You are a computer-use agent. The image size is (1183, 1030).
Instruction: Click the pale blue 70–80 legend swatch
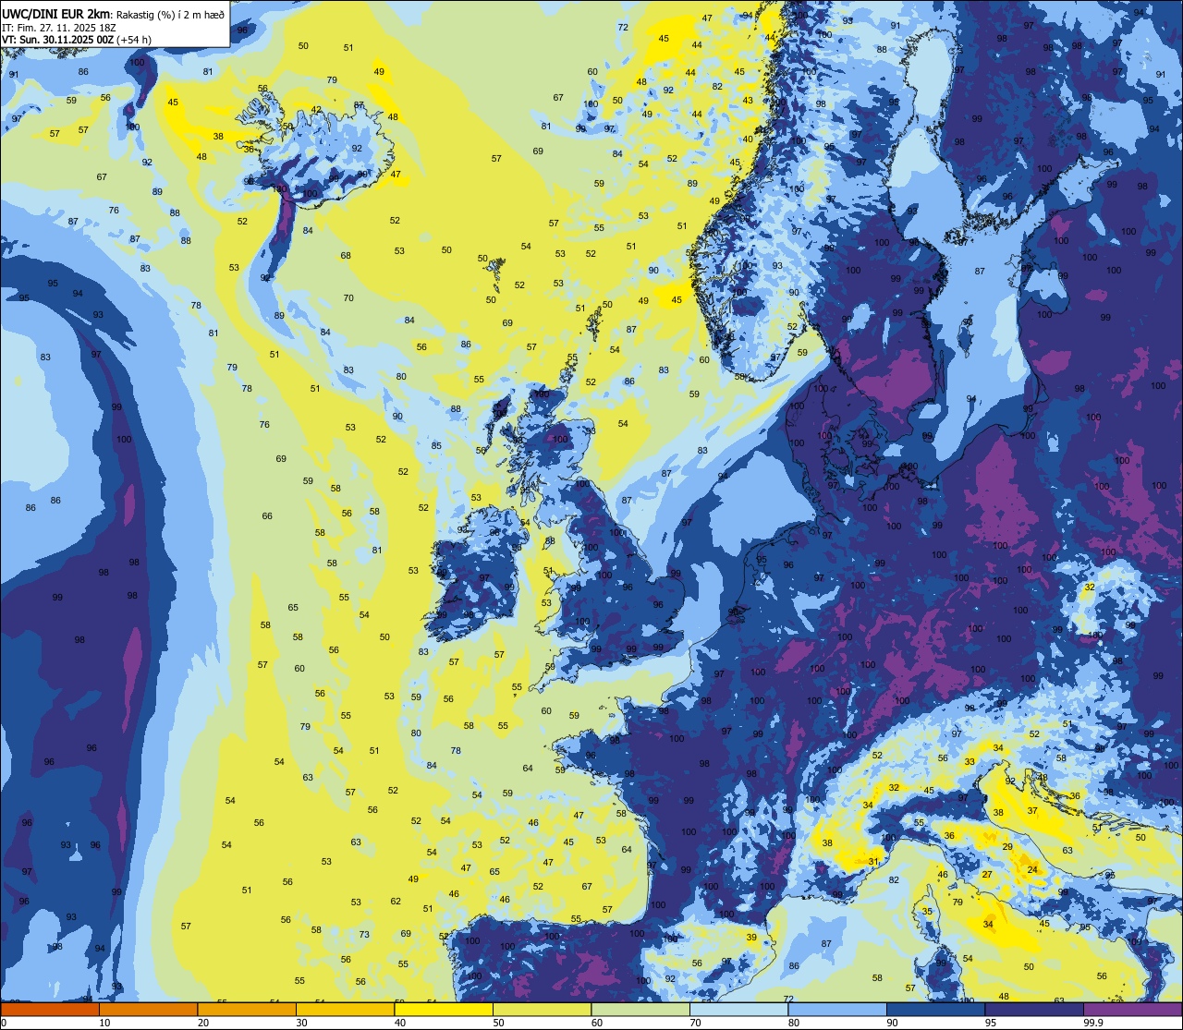pyautogui.click(x=738, y=1009)
